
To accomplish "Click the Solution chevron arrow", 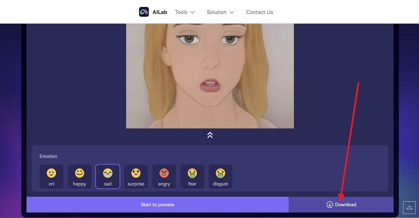I will (x=232, y=13).
